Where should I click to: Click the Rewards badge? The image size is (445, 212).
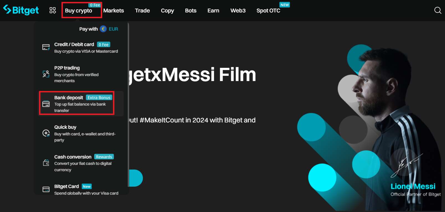point(104,157)
